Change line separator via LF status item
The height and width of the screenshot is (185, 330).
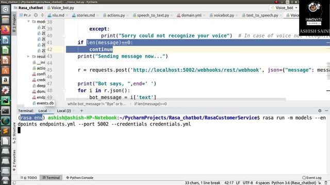[238, 183]
